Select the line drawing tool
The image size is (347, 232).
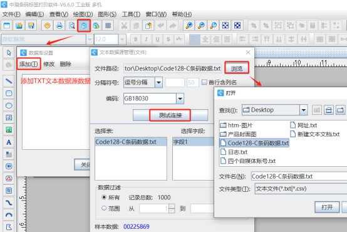click(9, 81)
